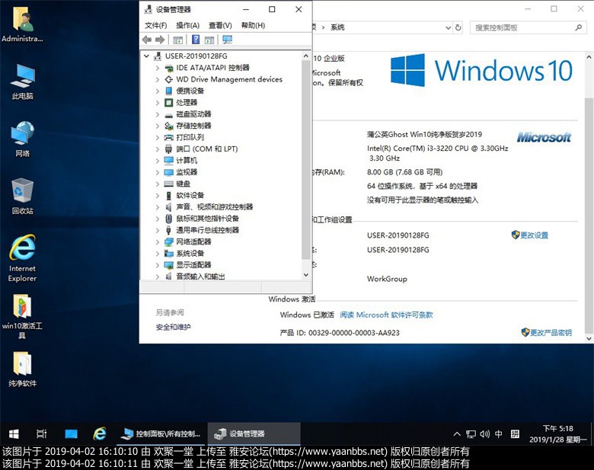Select the 显示适配器 icon
This screenshot has height=470, width=594.
[x=168, y=265]
